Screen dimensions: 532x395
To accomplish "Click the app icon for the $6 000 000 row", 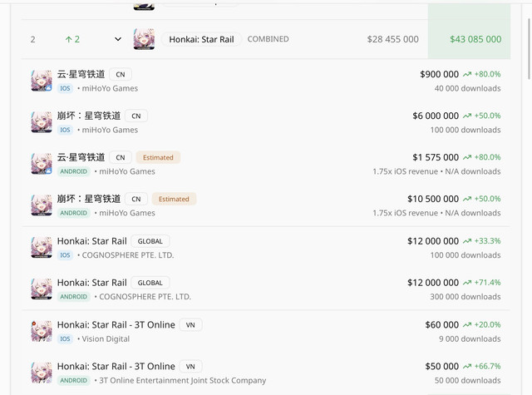I will click(x=42, y=122).
